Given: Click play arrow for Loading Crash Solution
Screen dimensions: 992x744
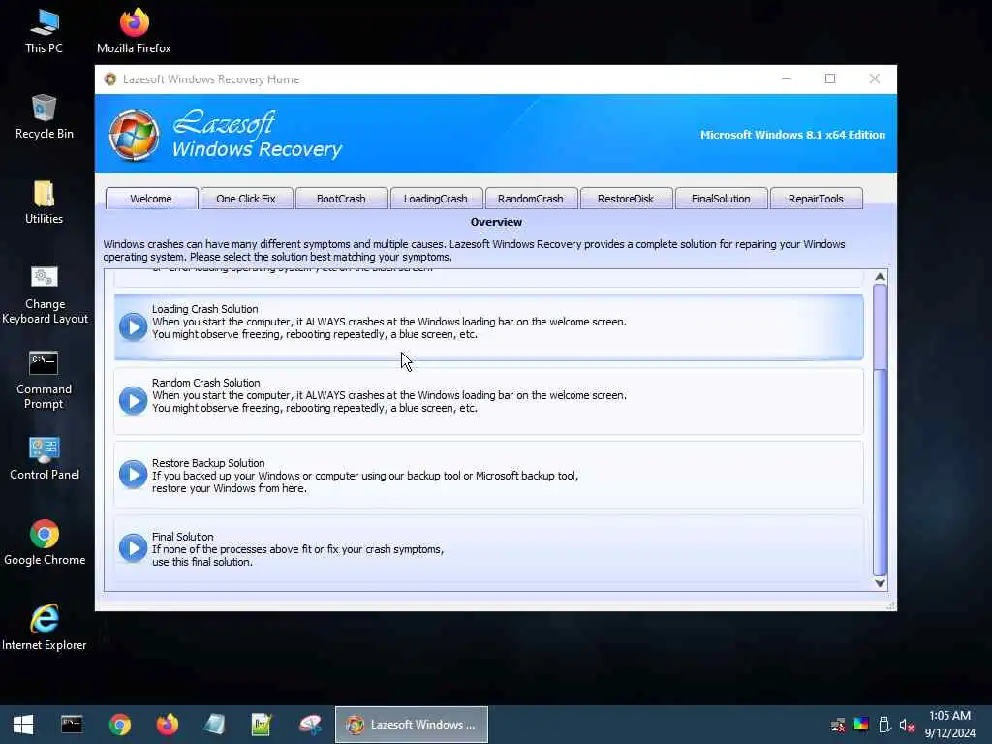Looking at the screenshot, I should (x=133, y=326).
